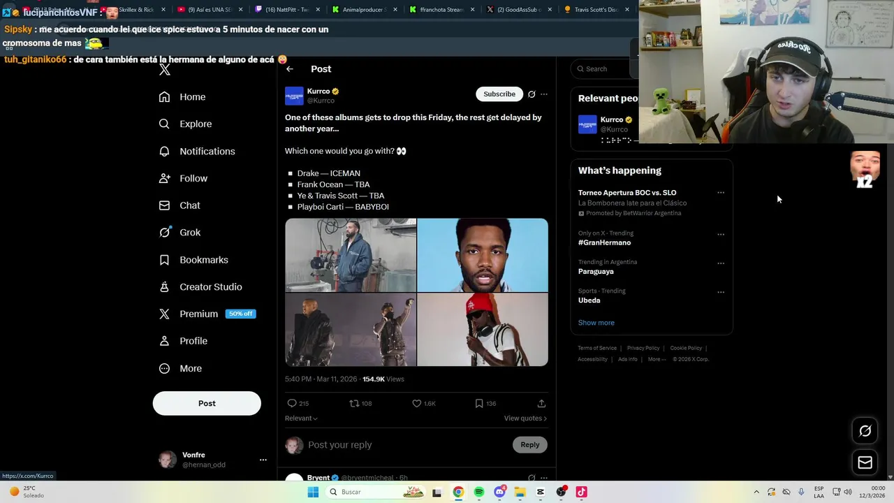Show hidden system tray icons
The height and width of the screenshot is (503, 894).
click(756, 492)
